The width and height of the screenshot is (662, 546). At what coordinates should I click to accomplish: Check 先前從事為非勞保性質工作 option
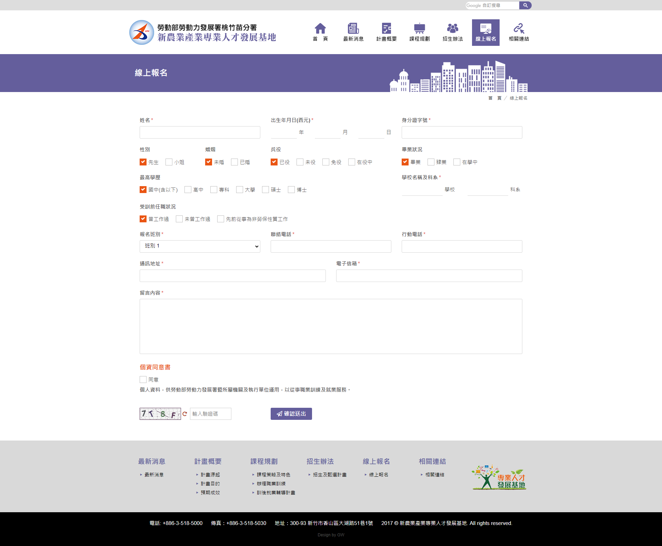tap(221, 219)
